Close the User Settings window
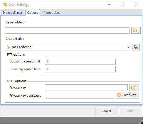This screenshot has height=124, width=143. coord(136,4)
